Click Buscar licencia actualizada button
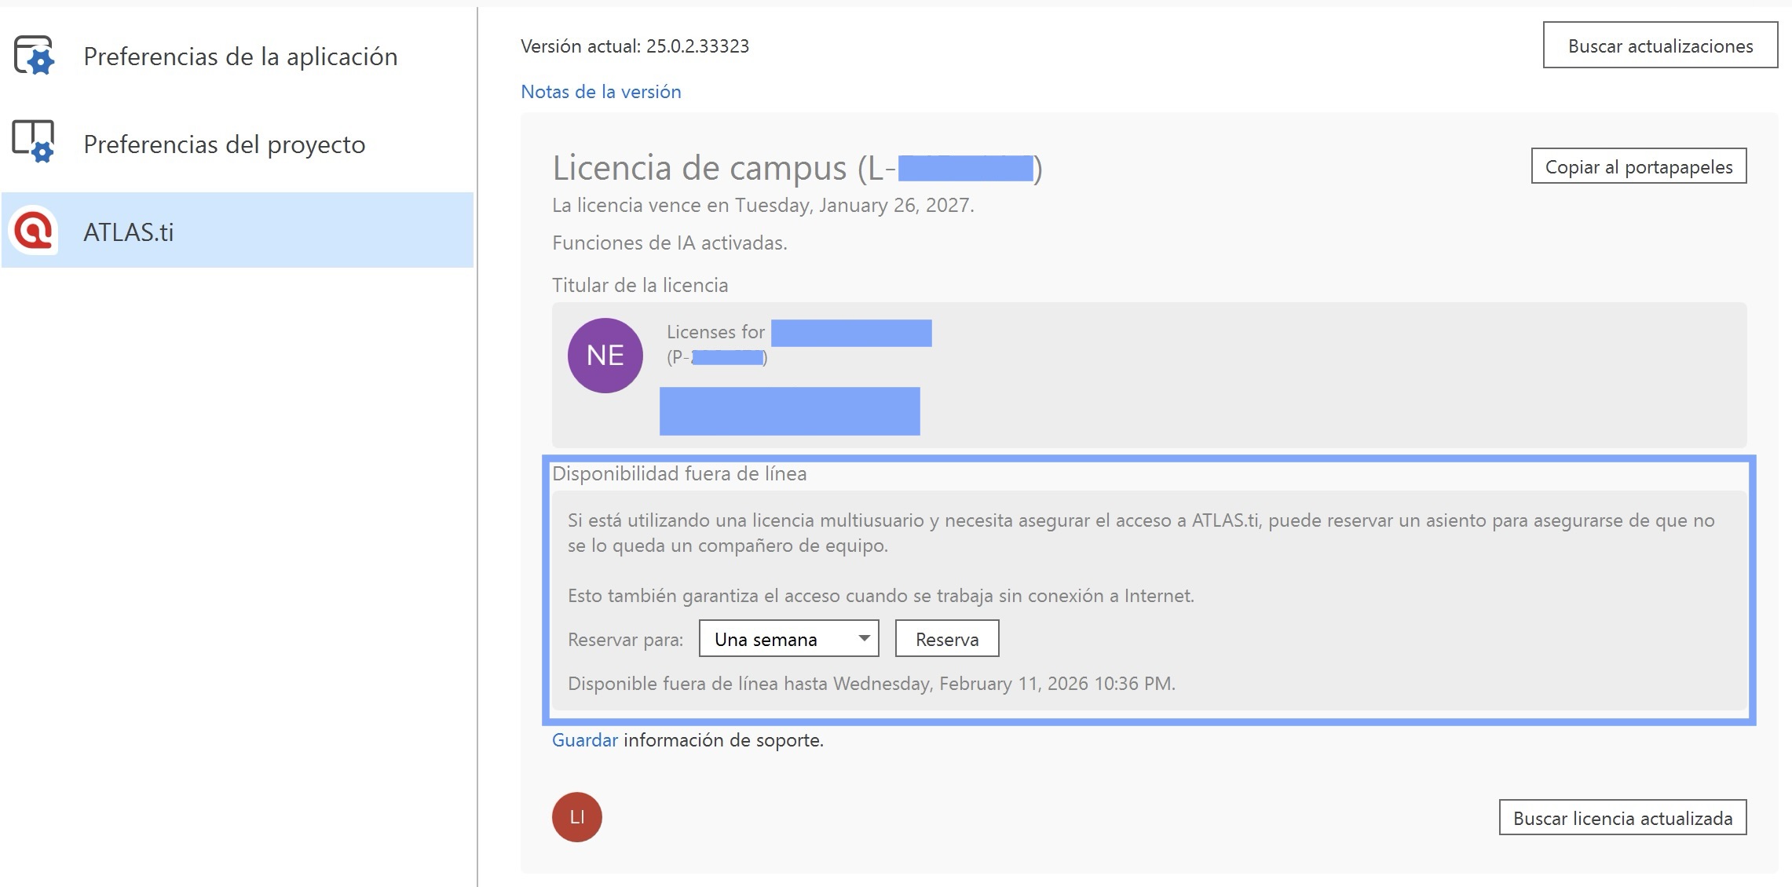This screenshot has width=1792, height=887. point(1622,818)
